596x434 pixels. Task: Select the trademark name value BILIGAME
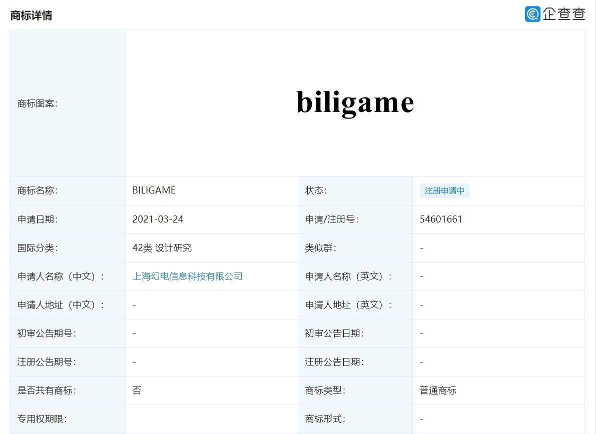[154, 190]
